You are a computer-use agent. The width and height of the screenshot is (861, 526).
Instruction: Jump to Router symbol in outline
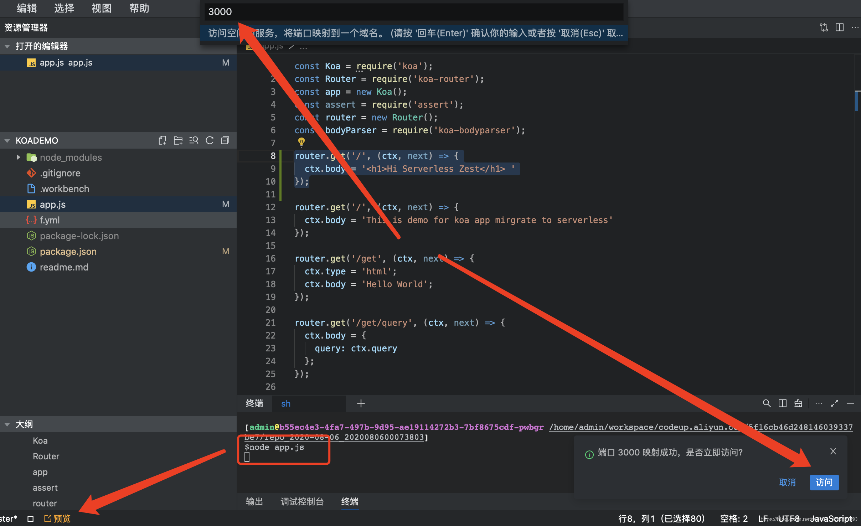[x=46, y=456]
